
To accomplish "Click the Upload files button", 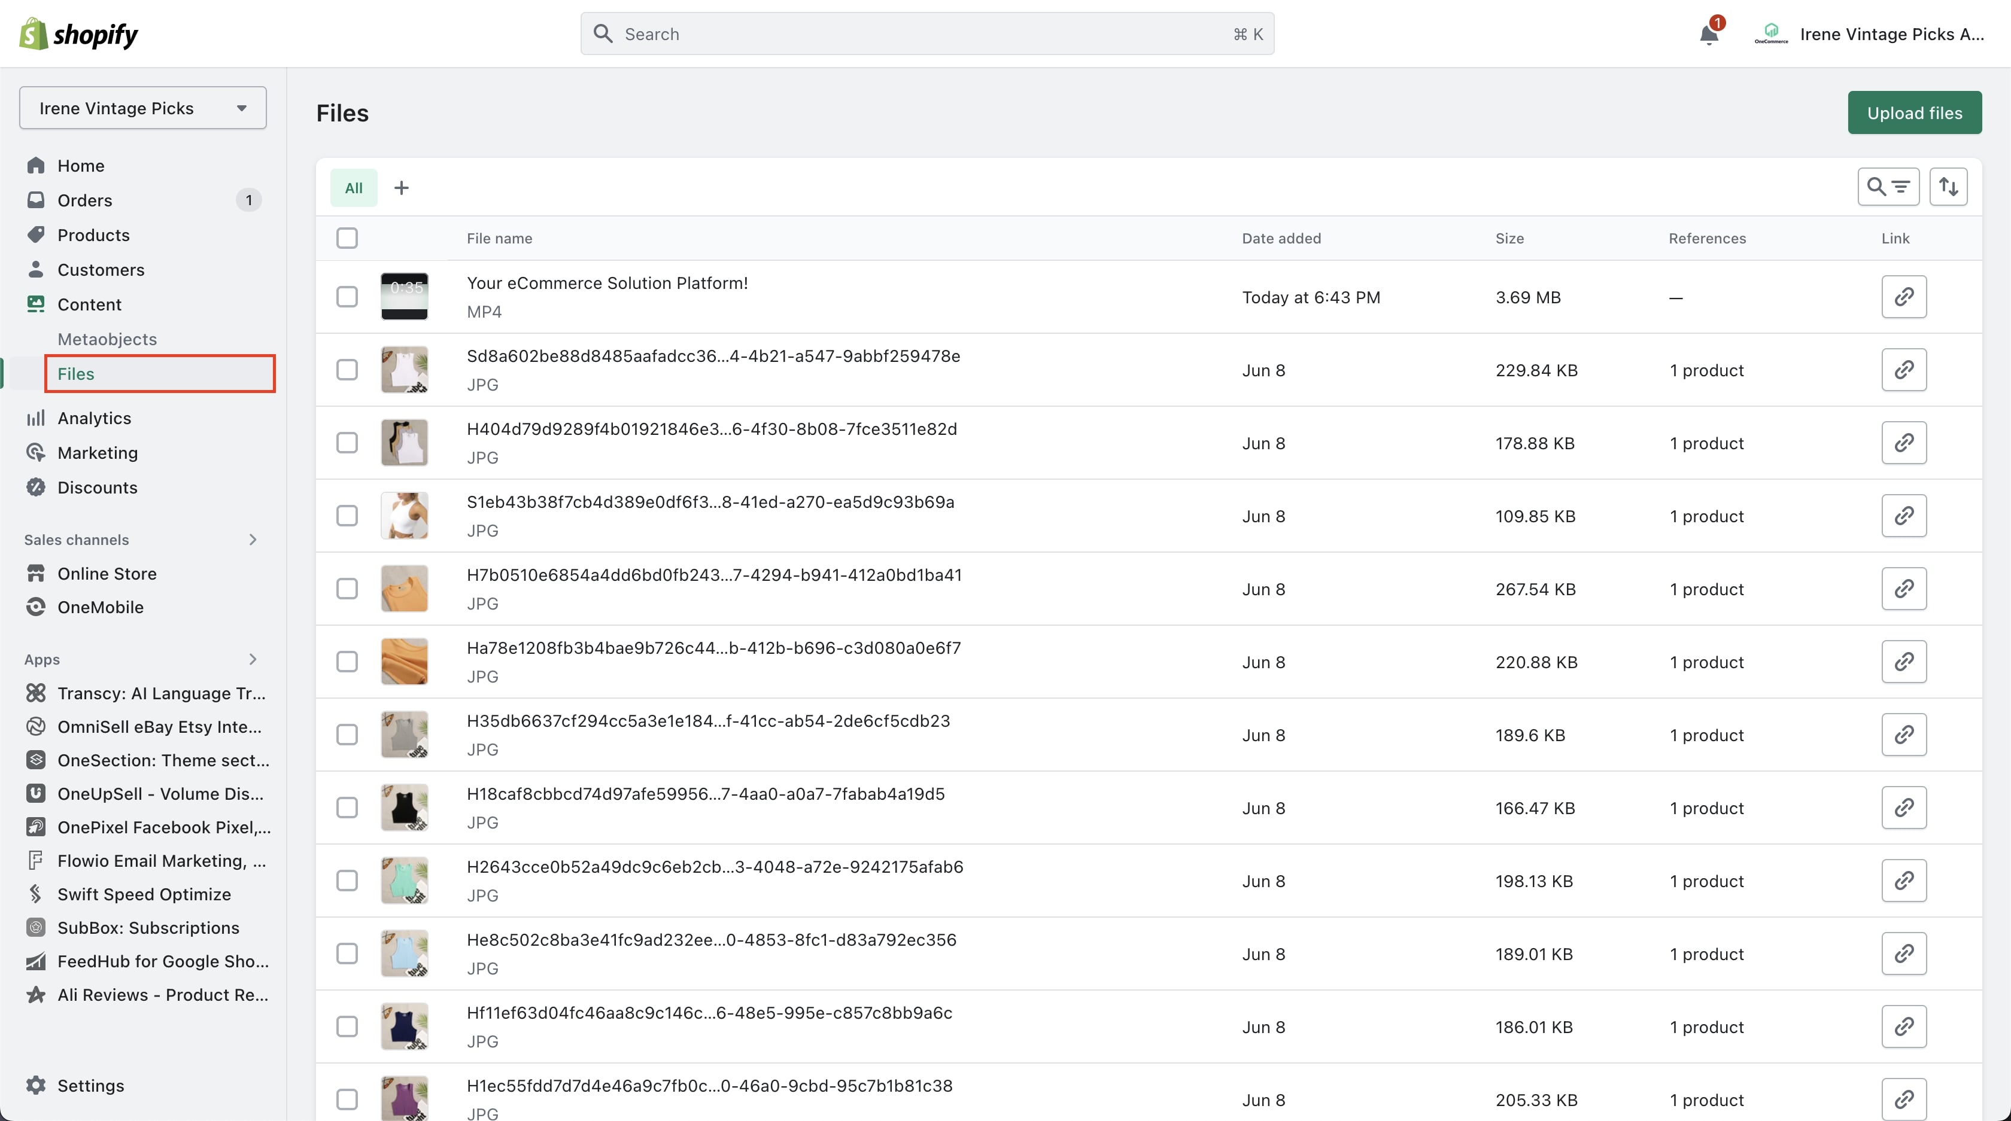I will point(1914,112).
